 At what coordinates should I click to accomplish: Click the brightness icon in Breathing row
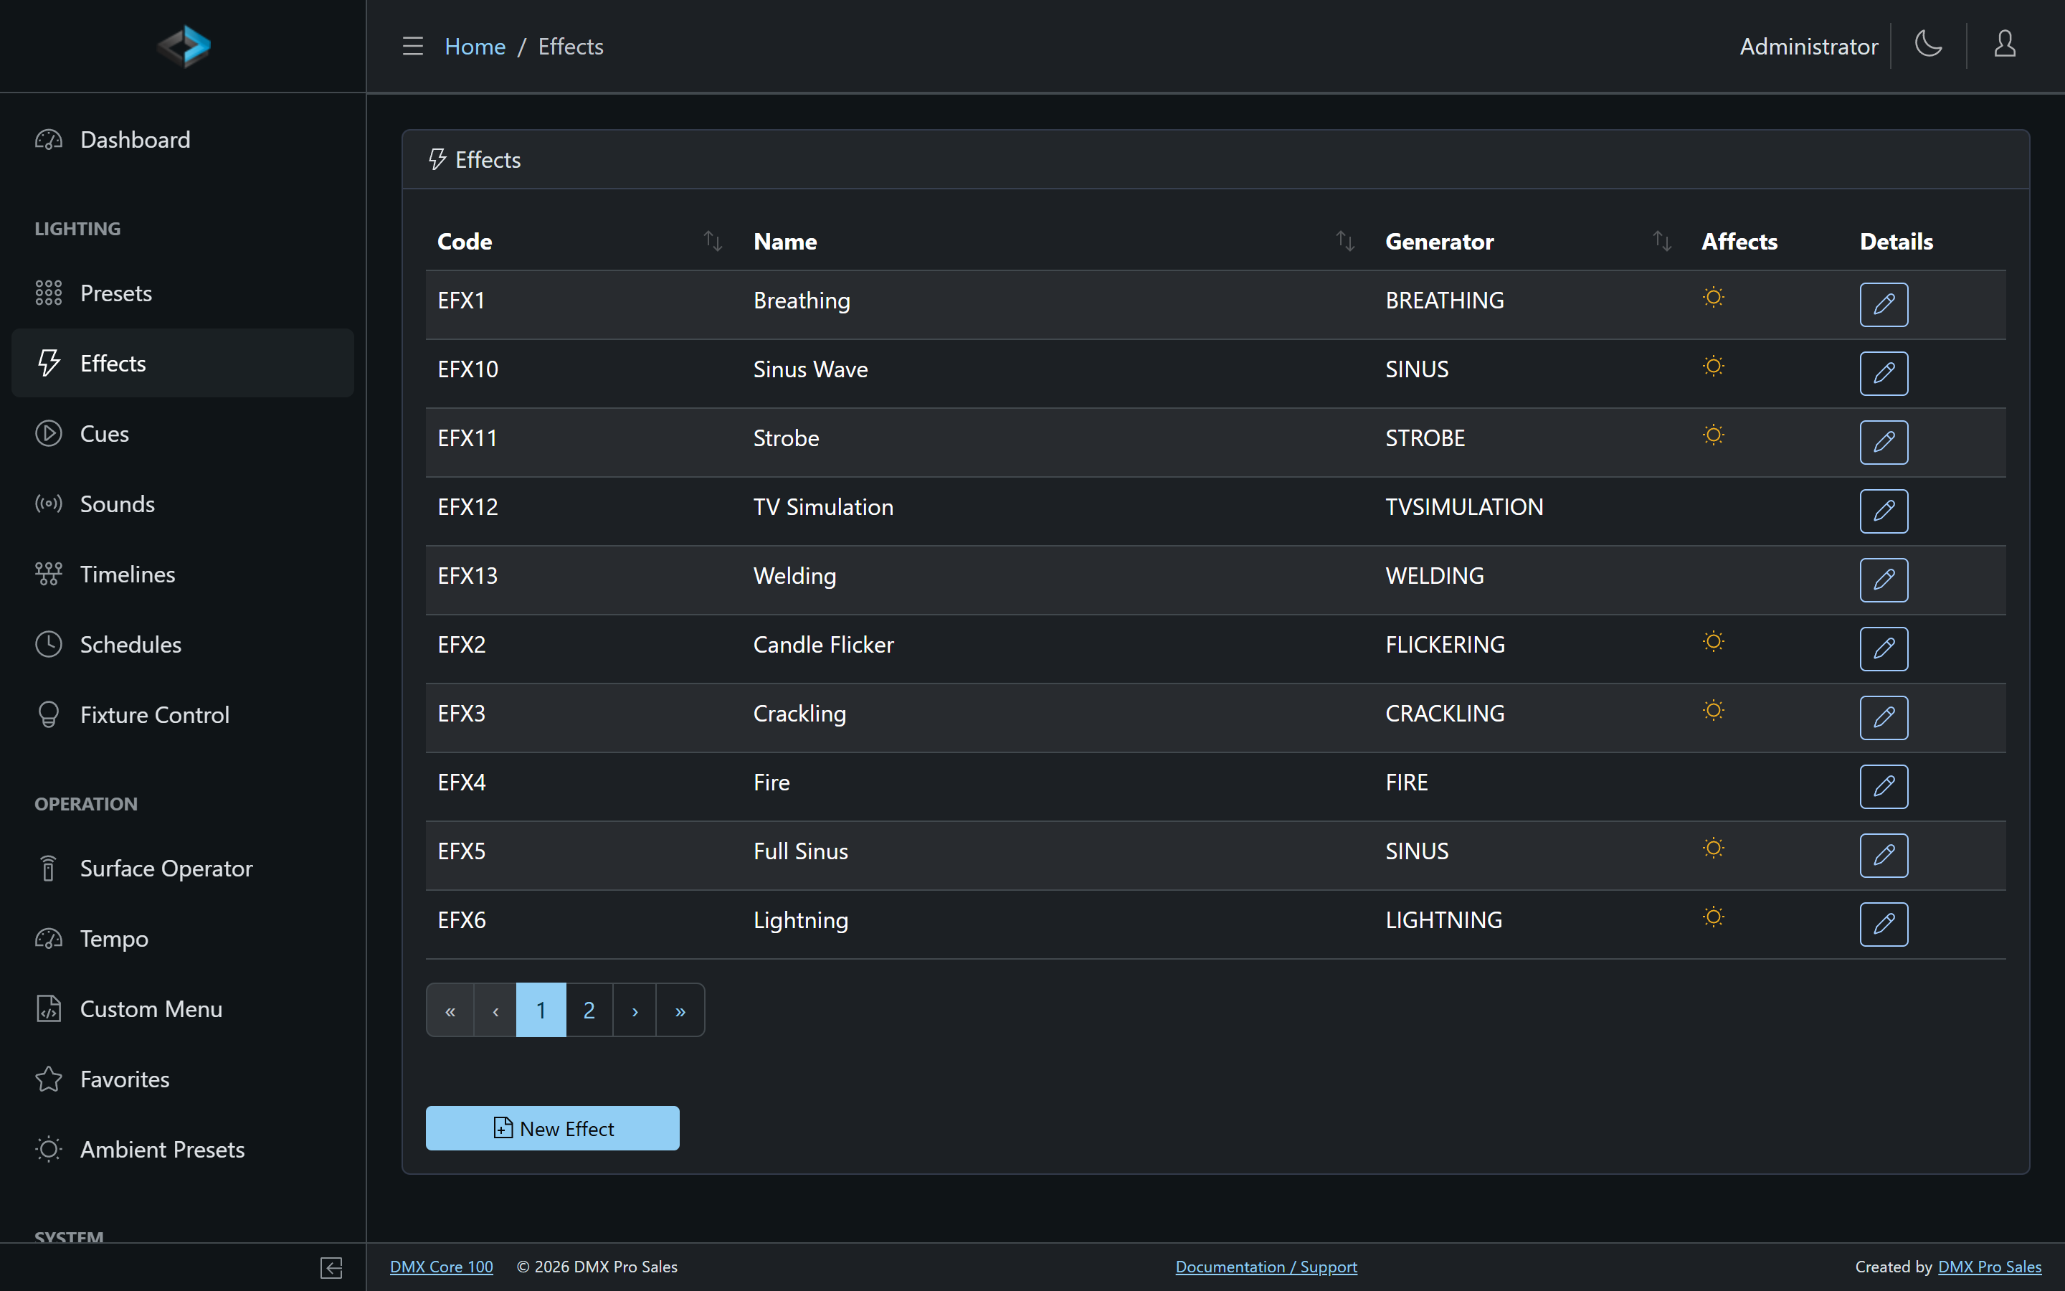tap(1712, 297)
